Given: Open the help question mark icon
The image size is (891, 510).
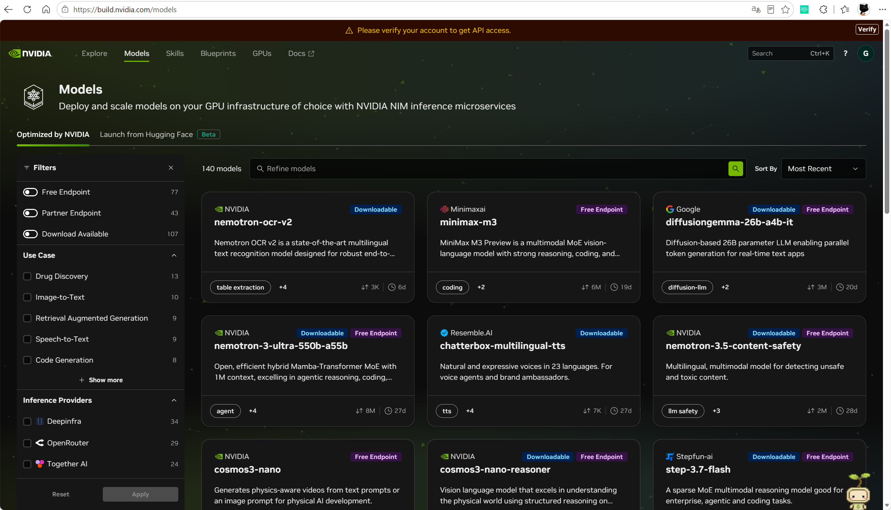Looking at the screenshot, I should click(x=845, y=53).
